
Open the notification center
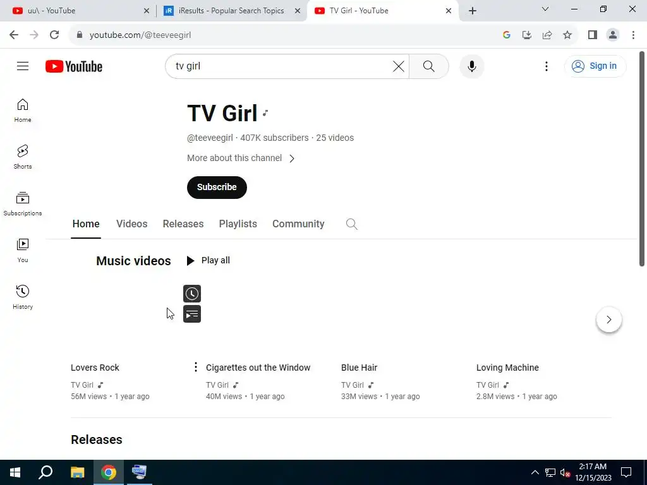point(626,472)
